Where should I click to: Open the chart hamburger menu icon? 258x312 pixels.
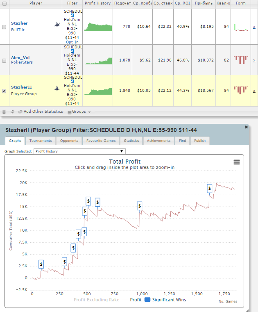tap(237, 162)
